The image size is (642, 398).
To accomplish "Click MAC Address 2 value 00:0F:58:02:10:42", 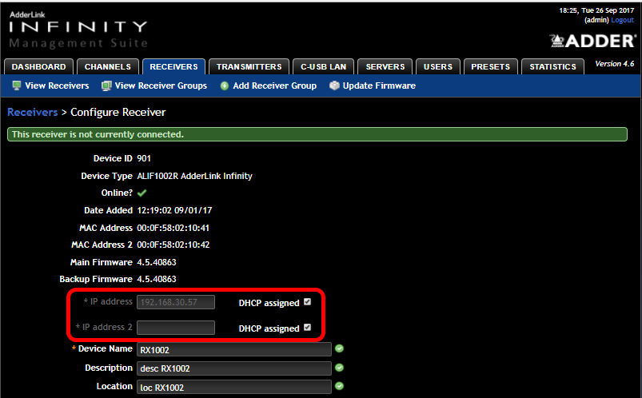I will 173,245.
